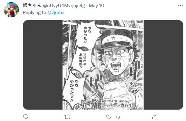Open the attached manga image
Screen dimensions: 186x121
pos(103,65)
